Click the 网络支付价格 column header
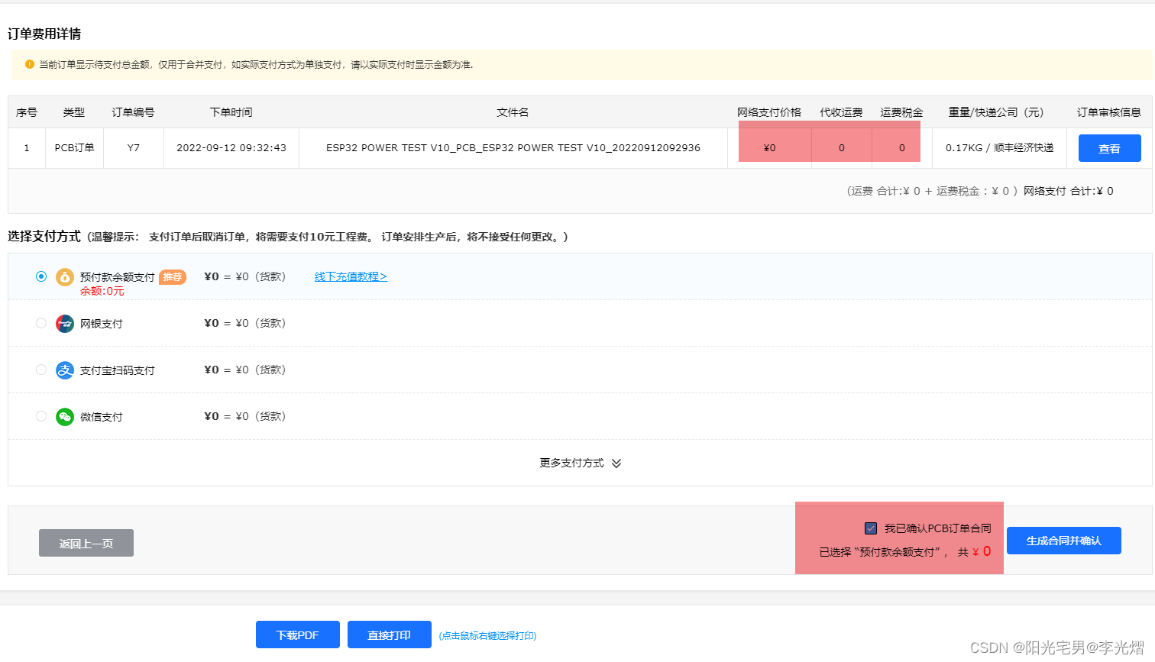Image resolution: width=1155 pixels, height=662 pixels. (x=769, y=112)
